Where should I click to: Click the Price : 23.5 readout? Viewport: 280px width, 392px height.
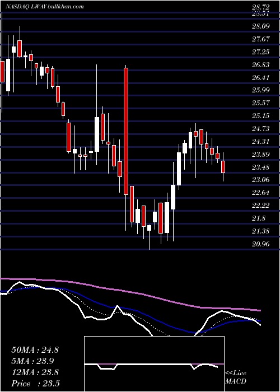pyautogui.click(x=36, y=384)
